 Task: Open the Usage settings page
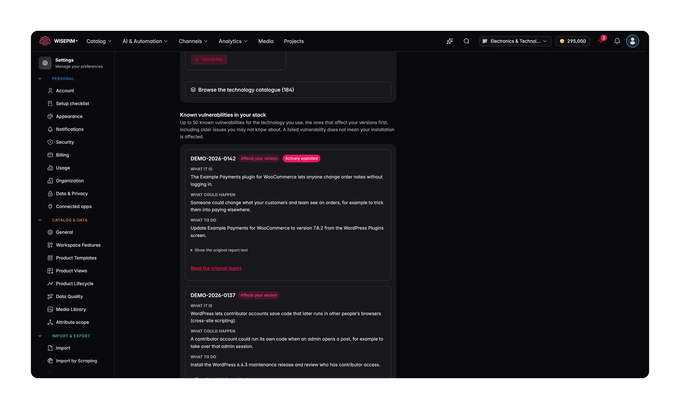63,168
